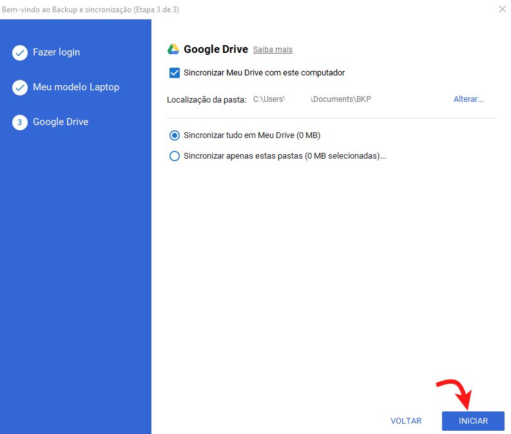The height and width of the screenshot is (434, 511).
Task: Open the Saiba mais link
Action: click(273, 50)
